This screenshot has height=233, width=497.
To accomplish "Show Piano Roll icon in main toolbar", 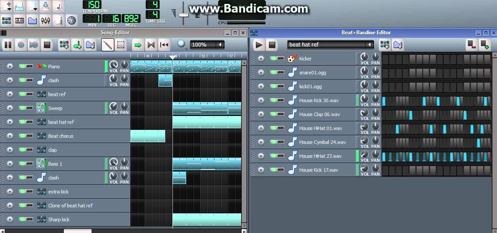I will 20,20.
